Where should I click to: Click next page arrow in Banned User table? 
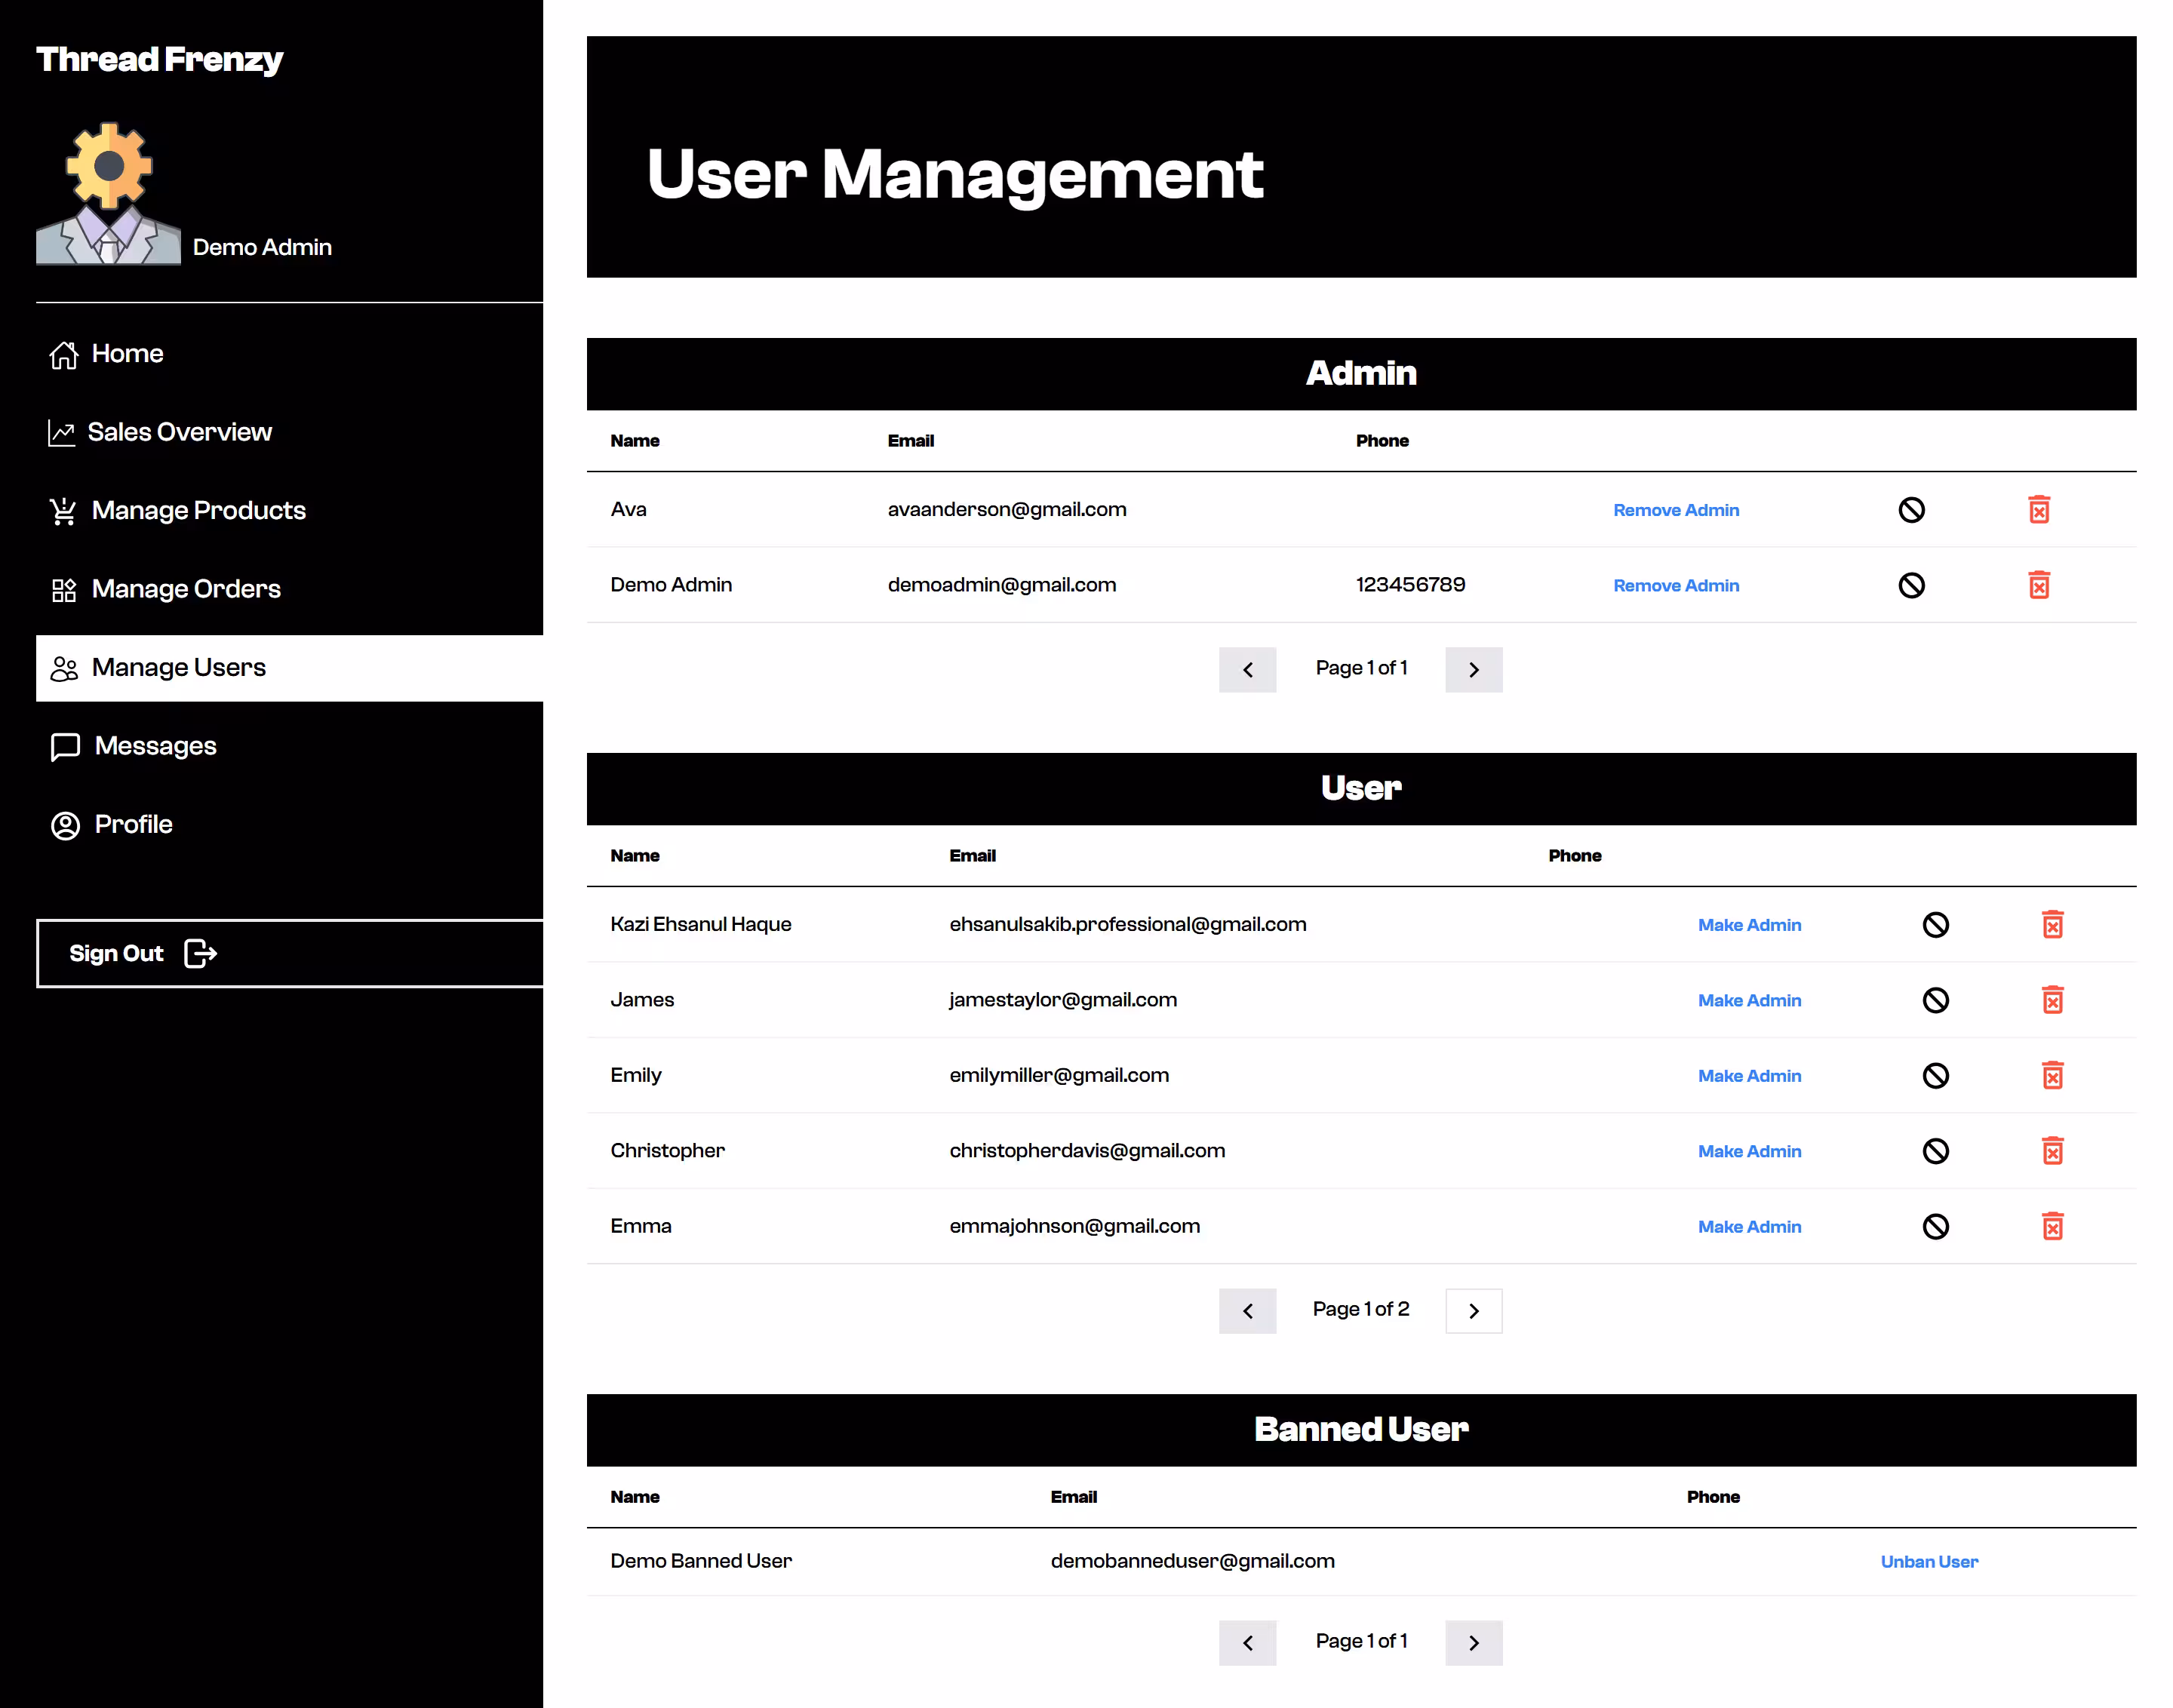(1473, 1643)
